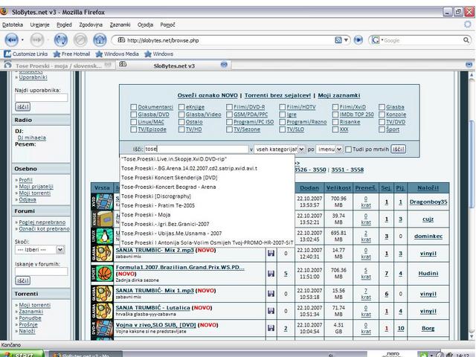The width and height of the screenshot is (476, 357).
Task: Click the search magnifier in Google box
Action: pyautogui.click(x=466, y=40)
